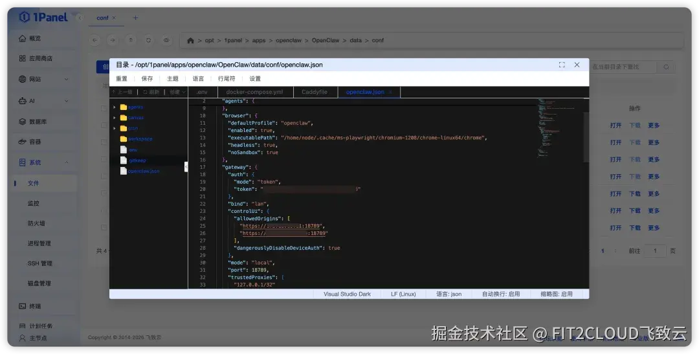Make the editor dialog fullscreen
This screenshot has width=699, height=354.
pyautogui.click(x=562, y=65)
